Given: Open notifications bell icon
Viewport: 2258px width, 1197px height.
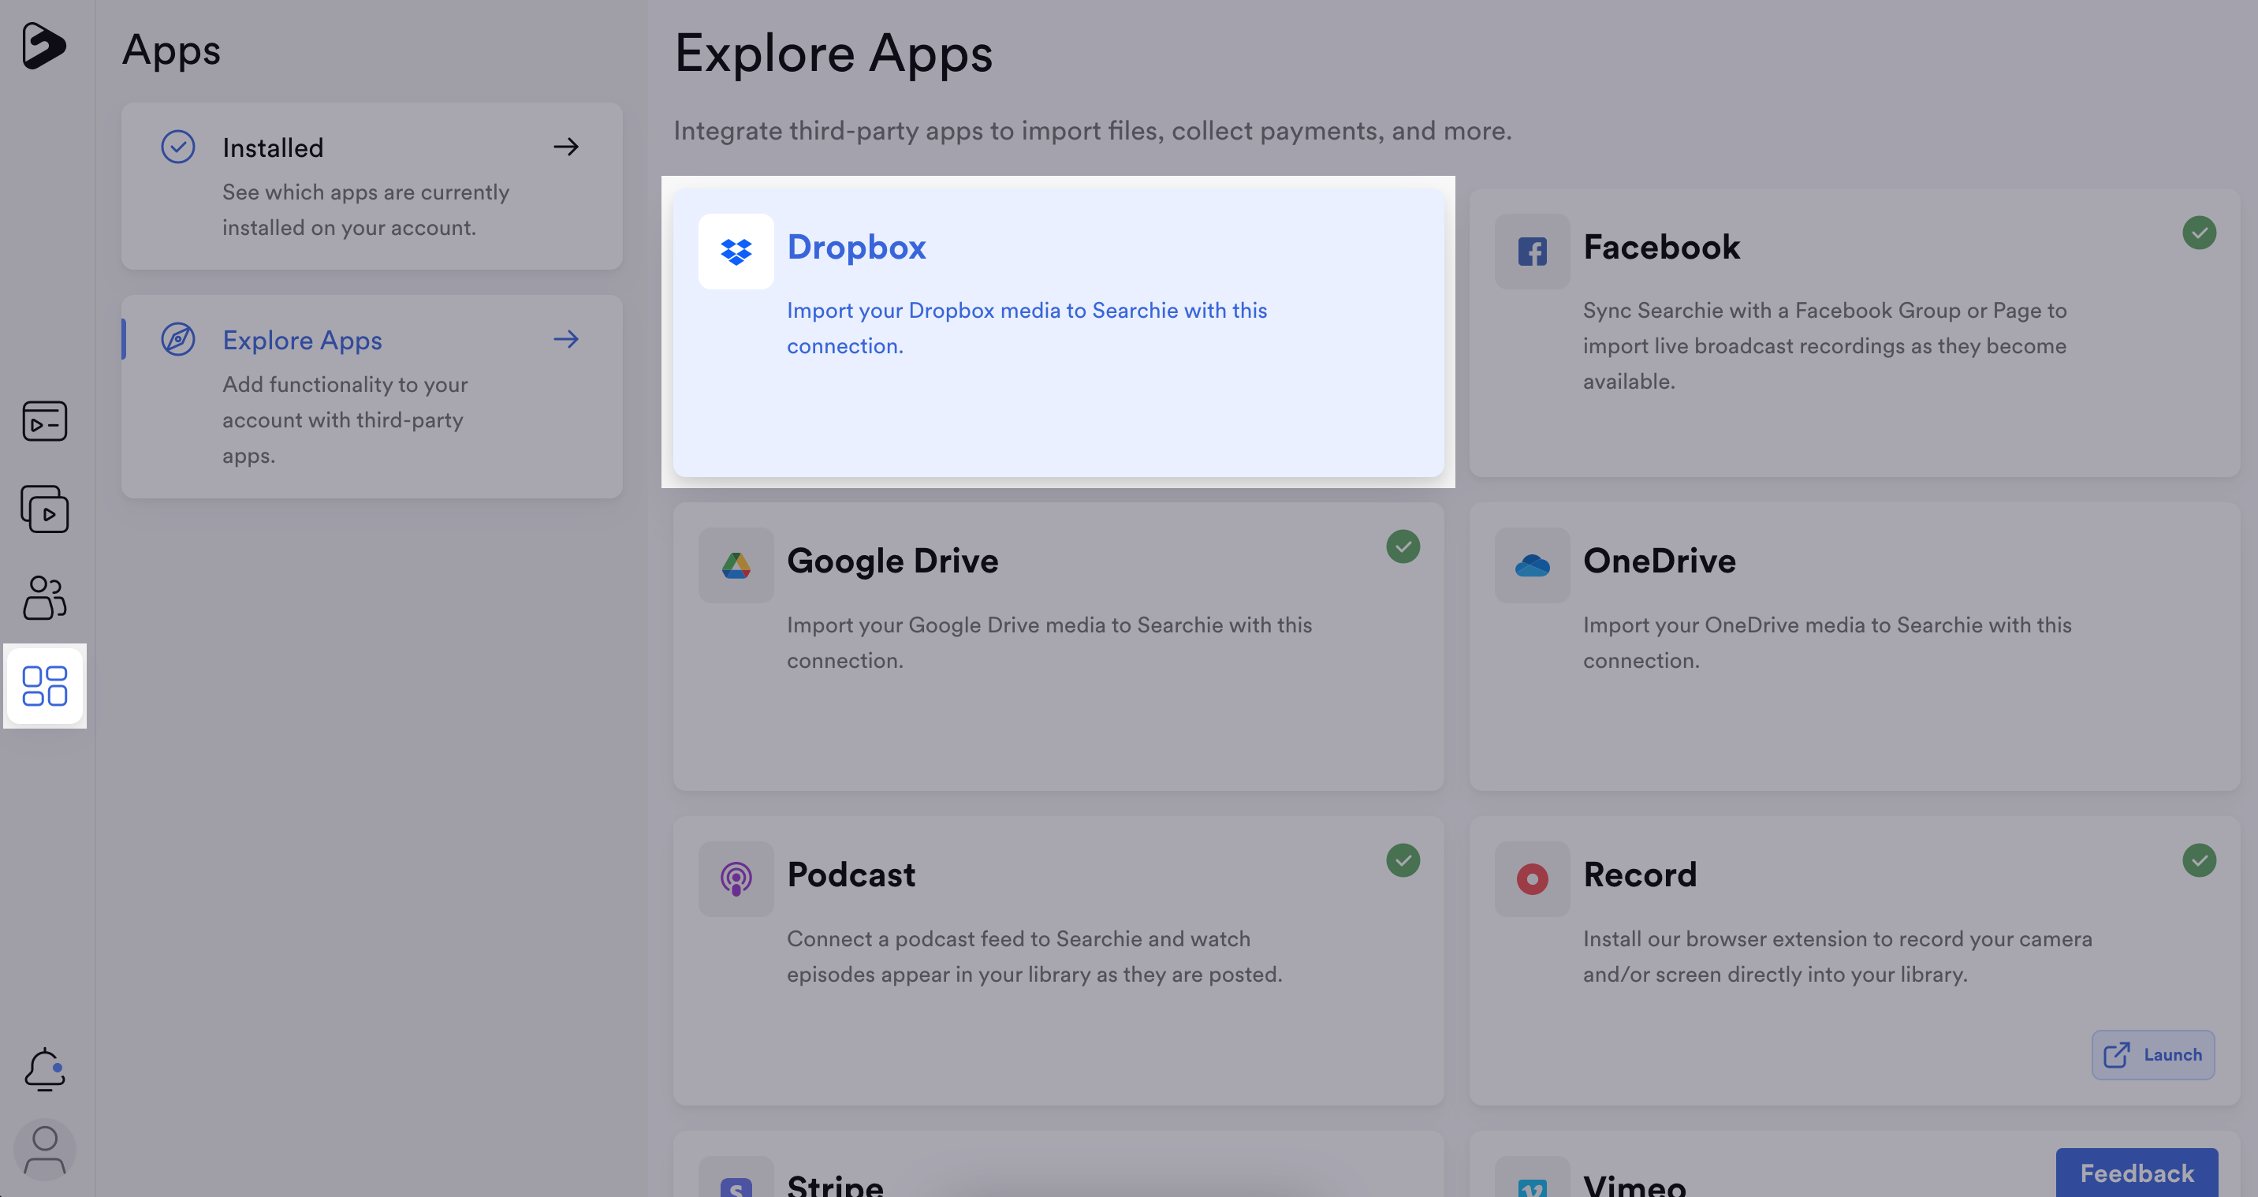Looking at the screenshot, I should click(45, 1069).
